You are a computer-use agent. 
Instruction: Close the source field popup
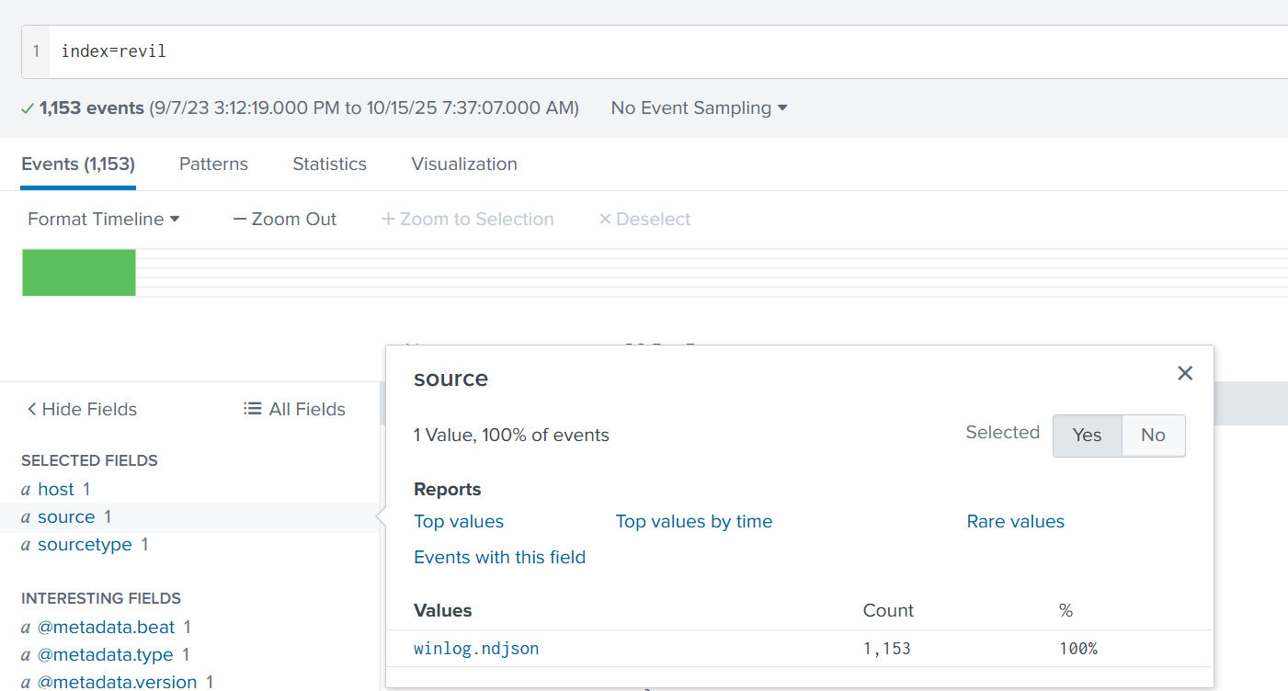click(x=1185, y=373)
